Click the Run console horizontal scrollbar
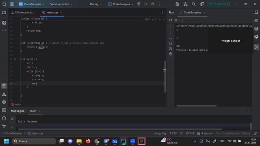The width and height of the screenshot is (260, 146). (197, 105)
